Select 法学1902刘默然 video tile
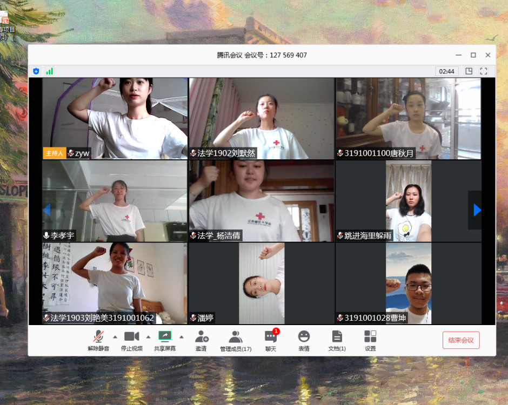The width and height of the screenshot is (508, 405). click(262, 119)
